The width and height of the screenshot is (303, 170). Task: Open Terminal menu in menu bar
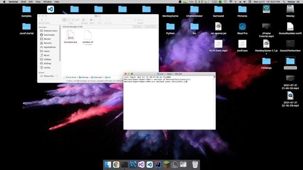click(x=13, y=2)
